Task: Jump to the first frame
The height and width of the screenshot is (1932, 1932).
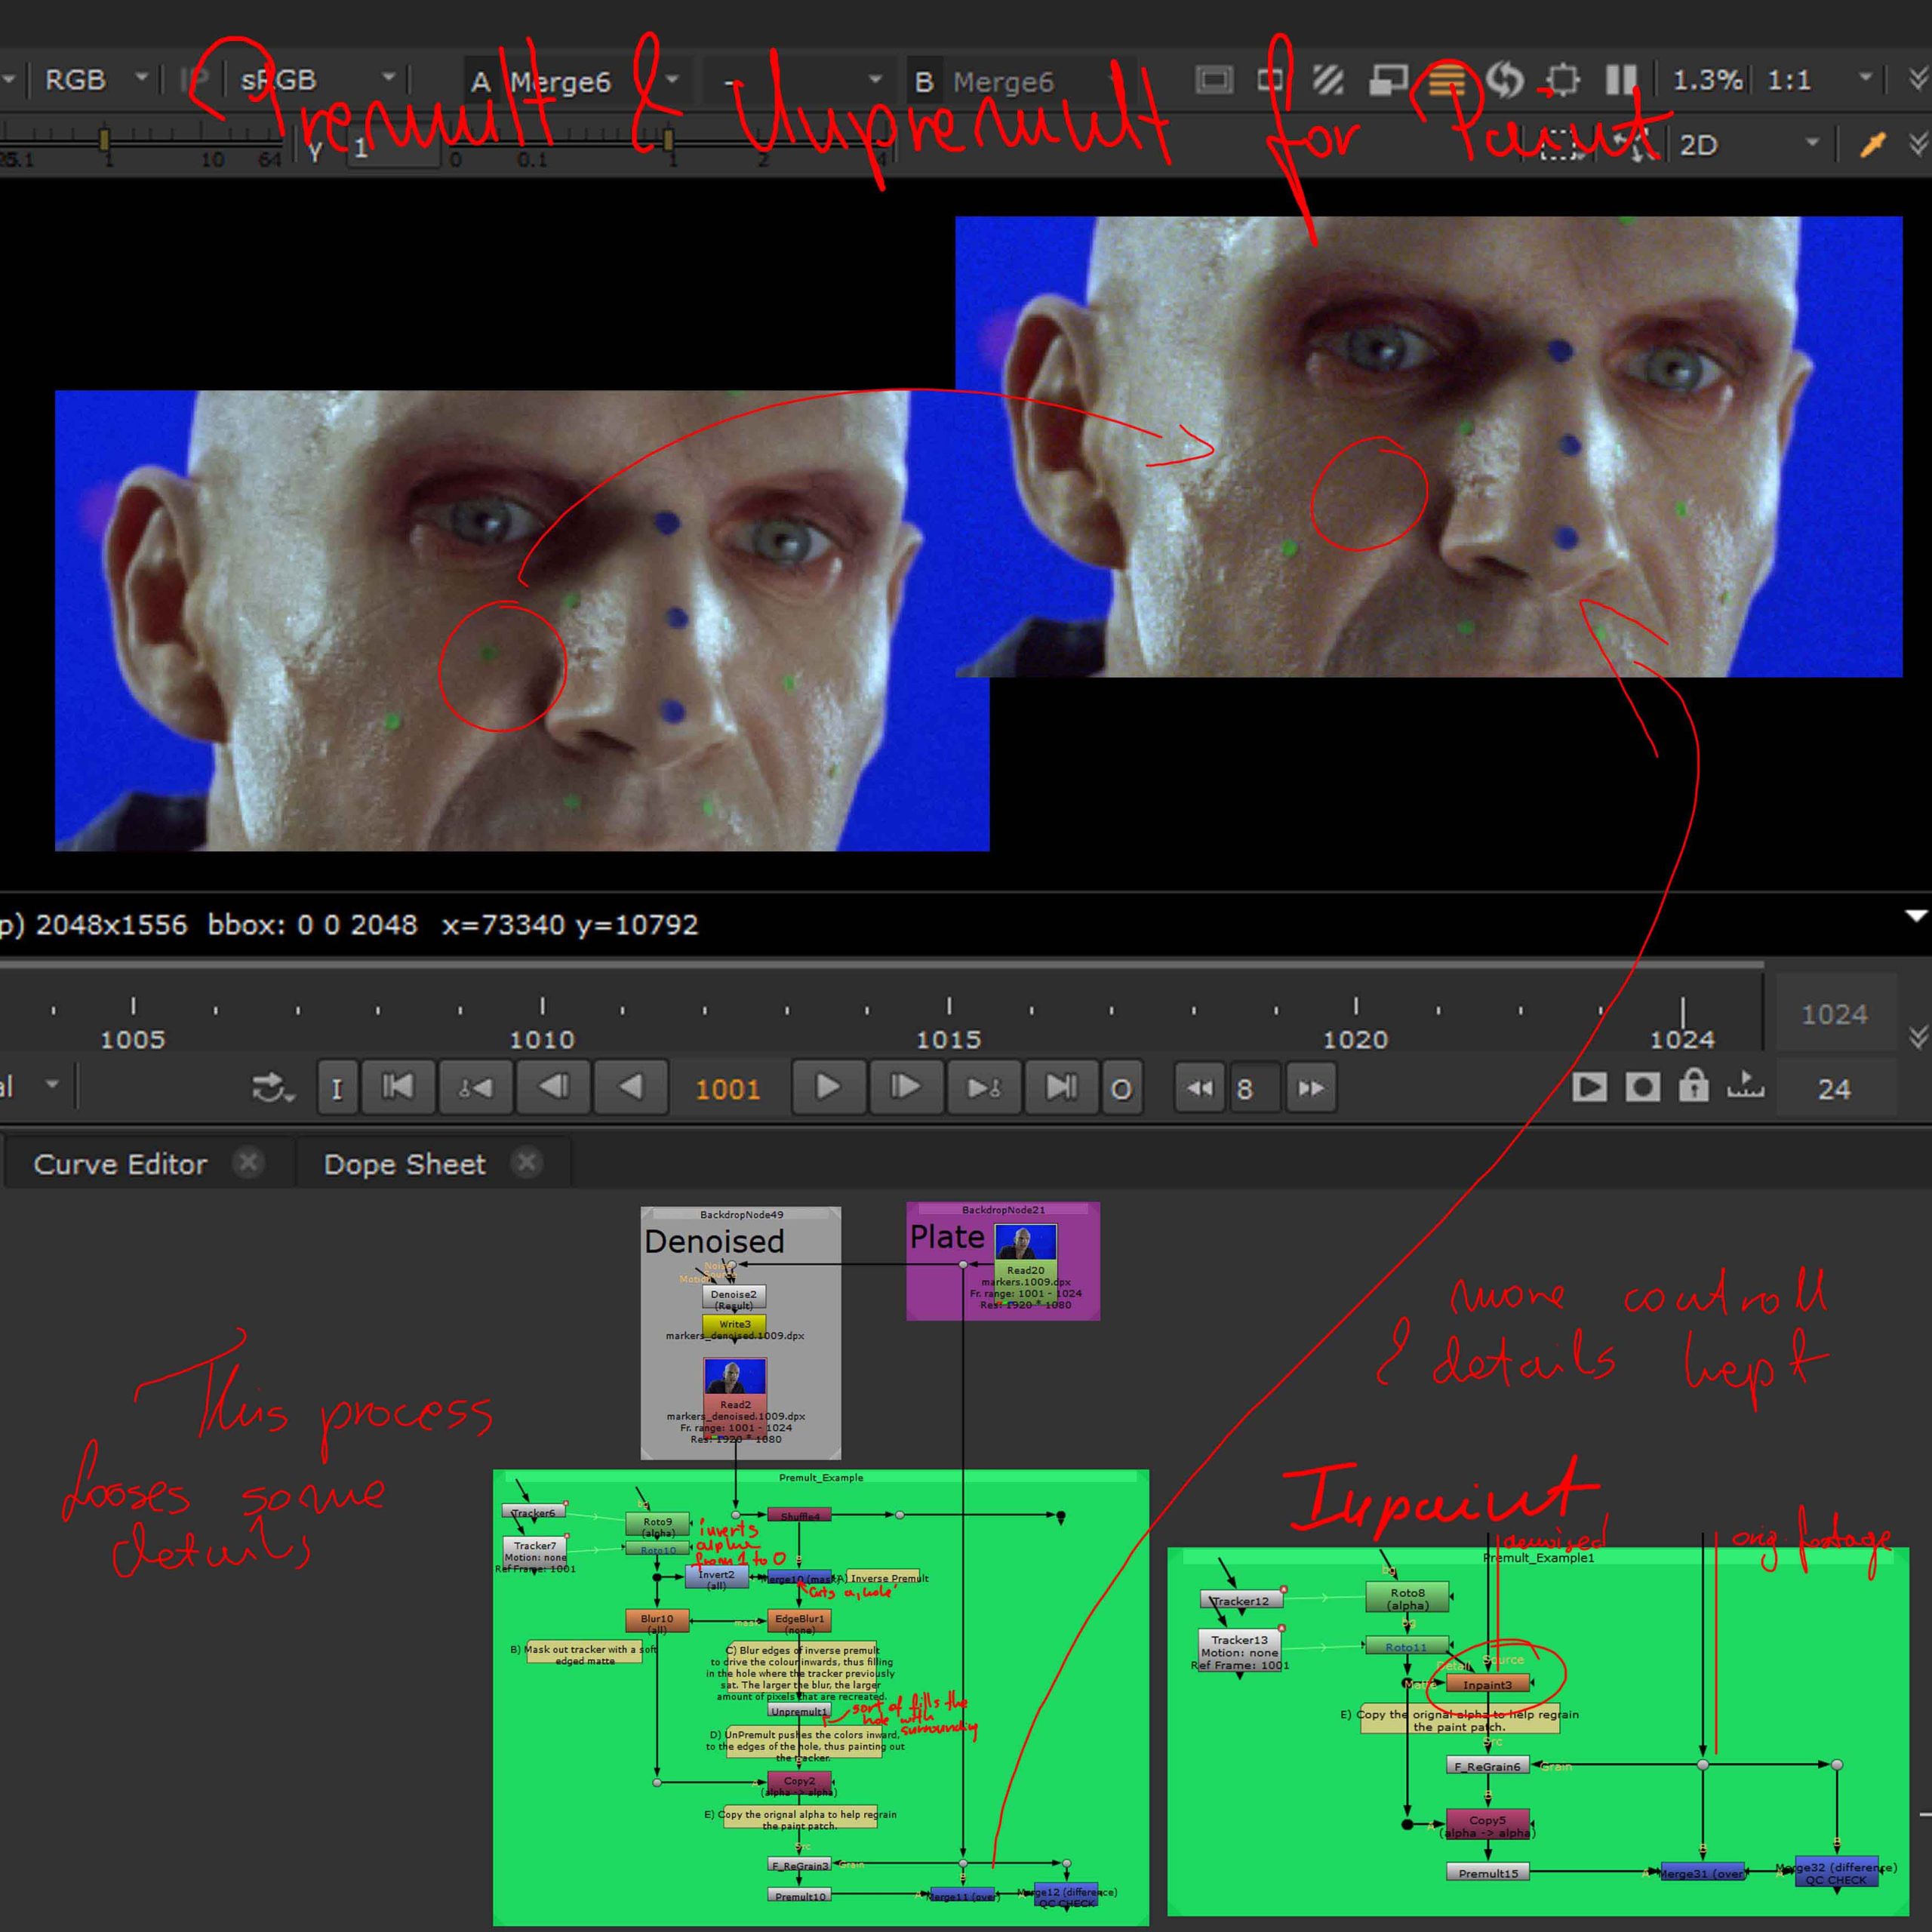Action: click(397, 1087)
